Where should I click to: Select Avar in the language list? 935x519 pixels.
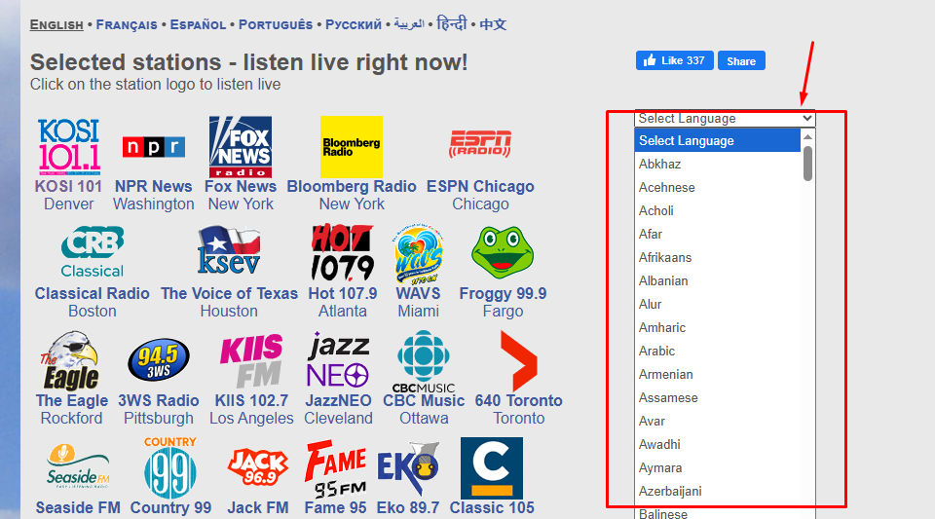tap(718, 421)
